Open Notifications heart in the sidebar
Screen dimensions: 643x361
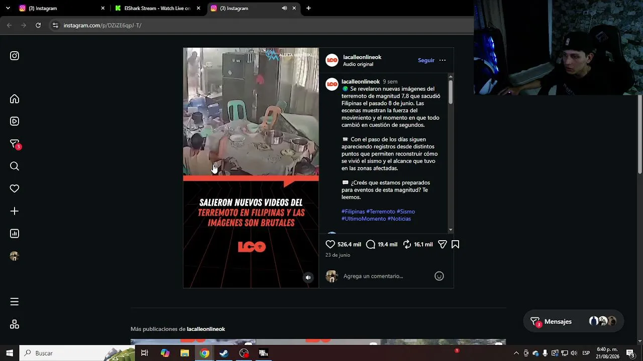tap(15, 189)
